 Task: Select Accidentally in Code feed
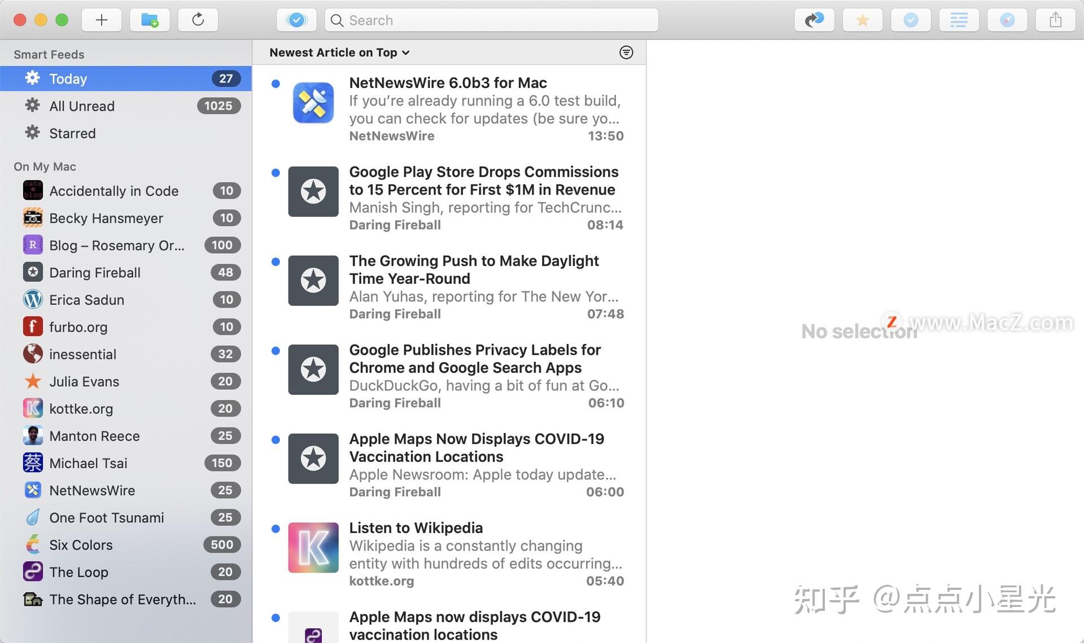126,191
